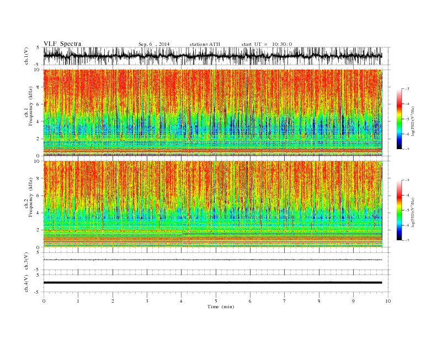
Task: Click the "ch.1(V)" axis label
Action: 26,56
